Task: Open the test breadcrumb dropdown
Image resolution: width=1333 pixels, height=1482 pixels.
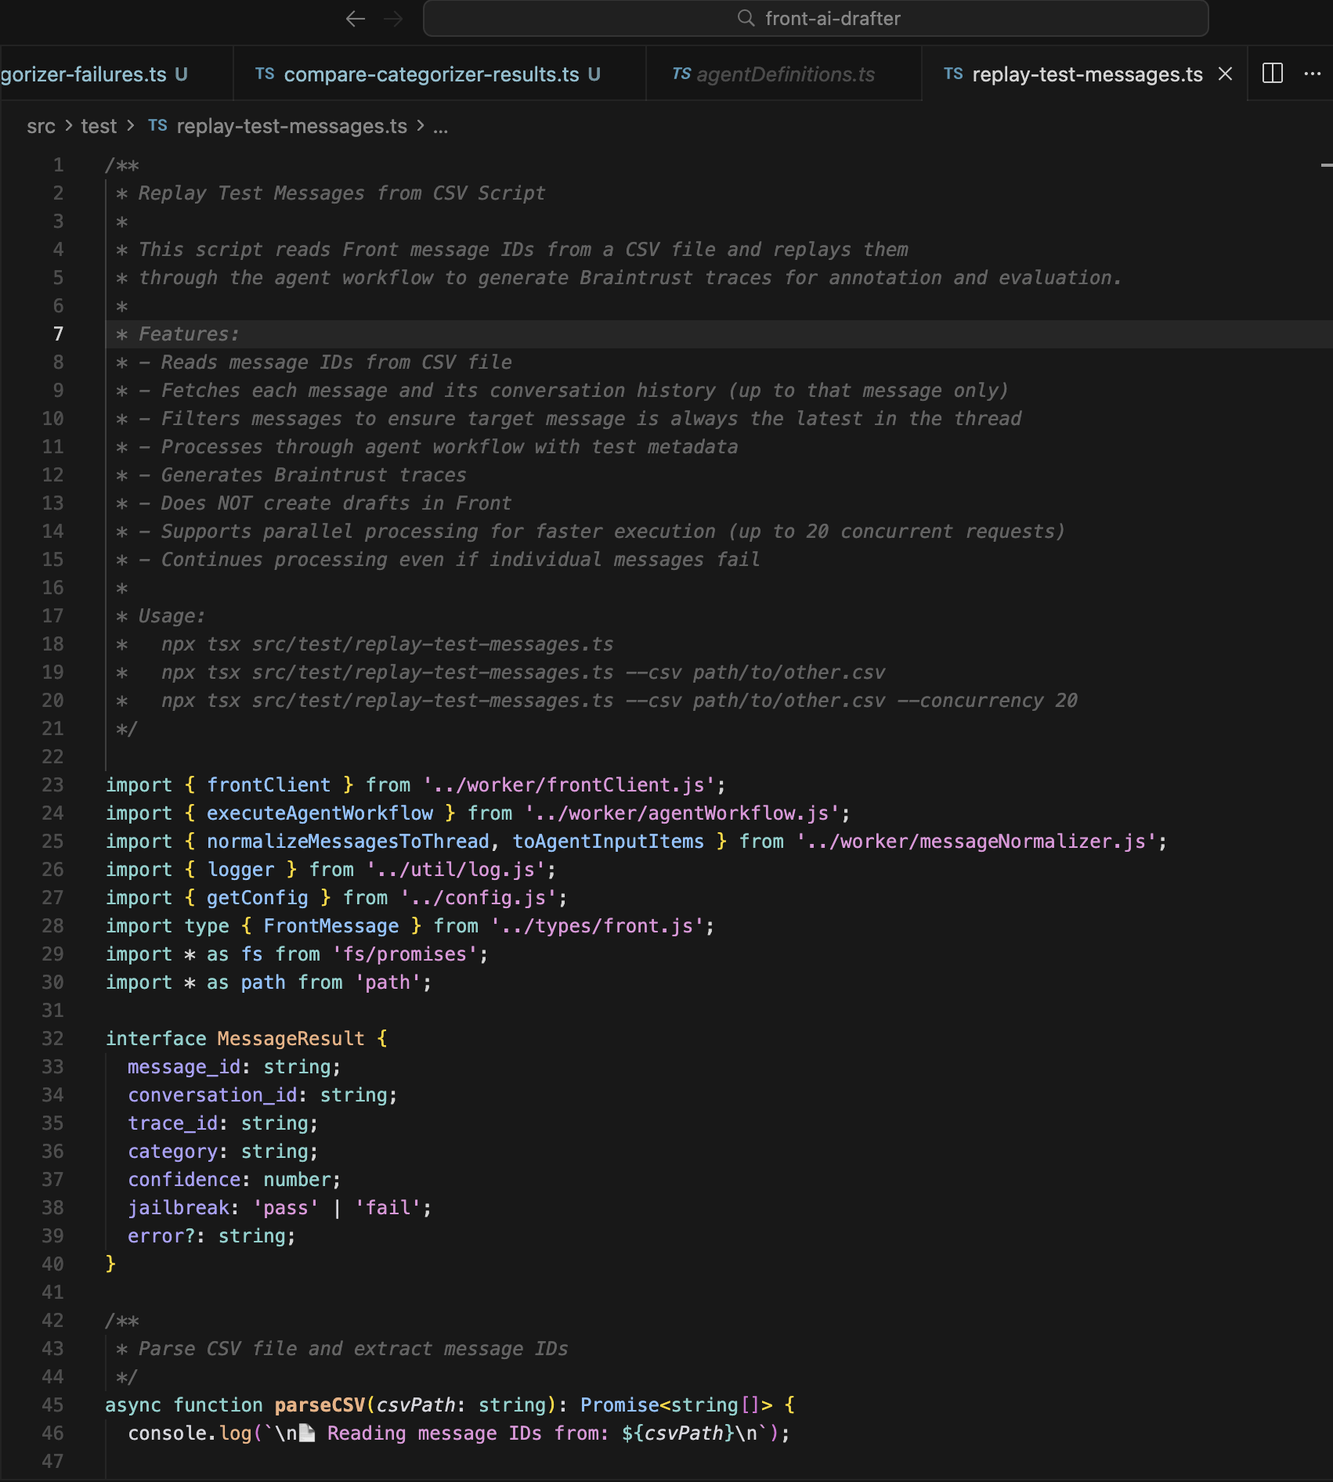Action: (99, 125)
